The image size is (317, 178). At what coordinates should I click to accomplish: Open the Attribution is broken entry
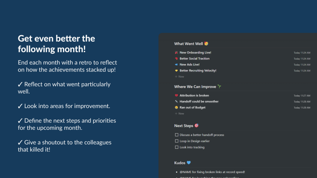[194, 95]
